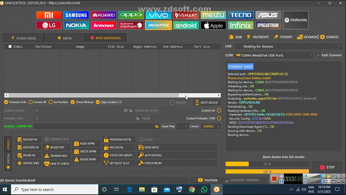Toggle the Check MiCloud option

pyautogui.click(x=82, y=102)
